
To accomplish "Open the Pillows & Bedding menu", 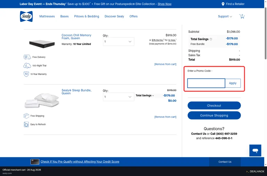I will point(87,16).
